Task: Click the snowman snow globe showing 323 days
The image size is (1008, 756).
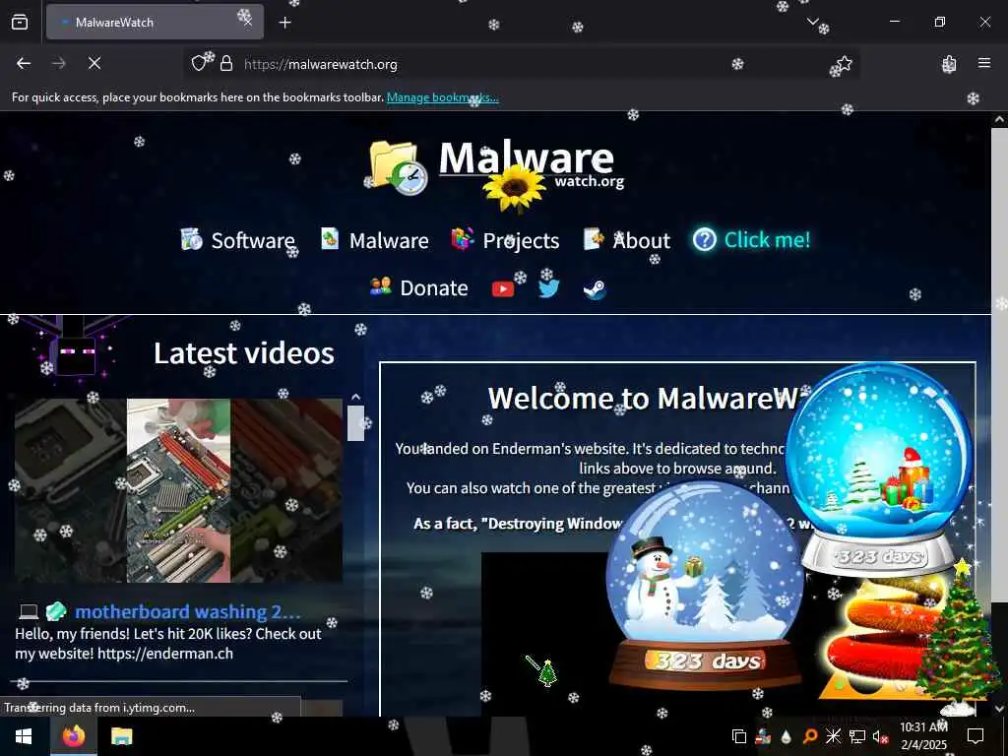Action: point(705,585)
